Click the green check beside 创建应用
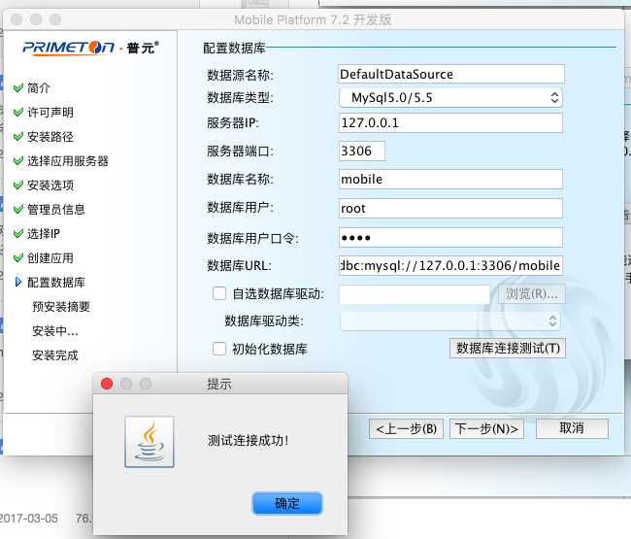Viewport: 631px width, 539px height. pyautogui.click(x=18, y=258)
